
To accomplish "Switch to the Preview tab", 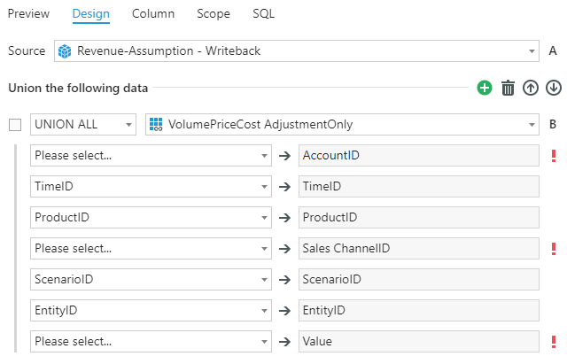I will 28,14.
